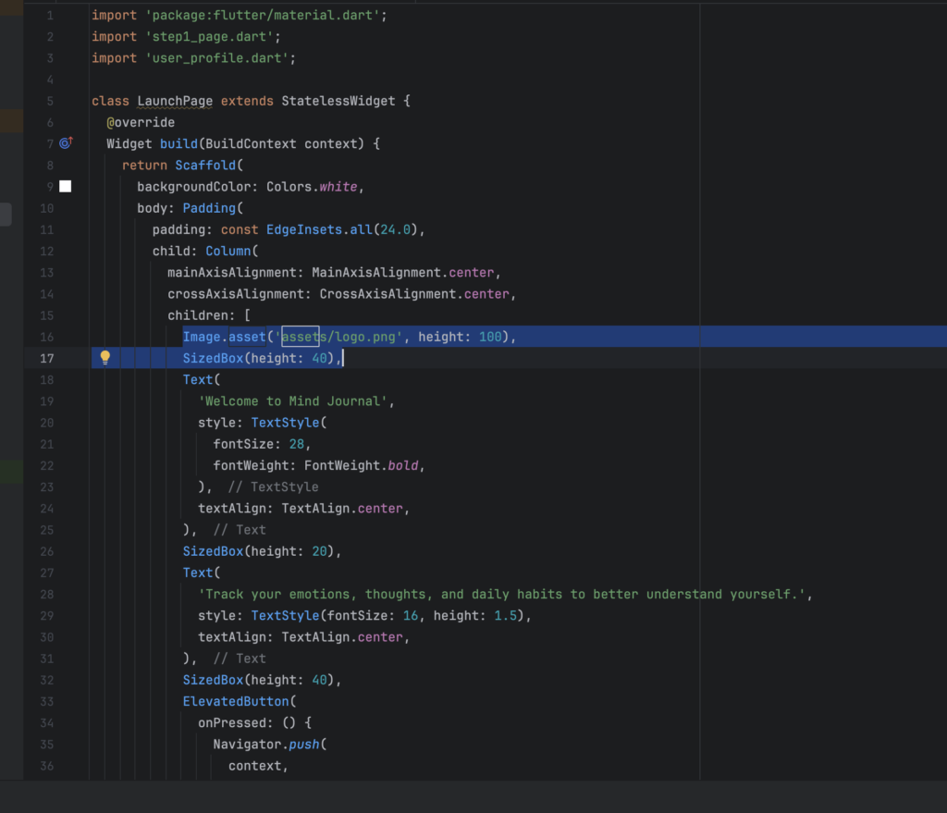Image resolution: width=947 pixels, height=813 pixels.
Task: Click SizedBox(height: 20) line
Action: point(262,551)
